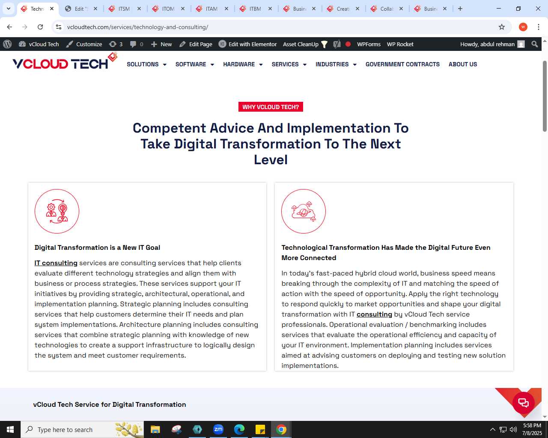Close the Collab tab

401,9
